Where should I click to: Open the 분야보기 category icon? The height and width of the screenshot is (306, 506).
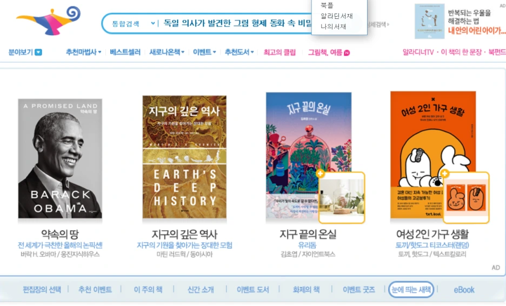(38, 52)
